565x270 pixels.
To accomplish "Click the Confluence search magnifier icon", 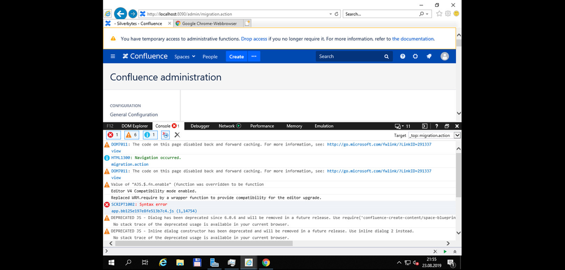I will [386, 57].
